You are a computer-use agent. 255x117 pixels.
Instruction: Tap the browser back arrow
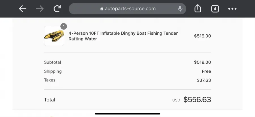pos(23,9)
